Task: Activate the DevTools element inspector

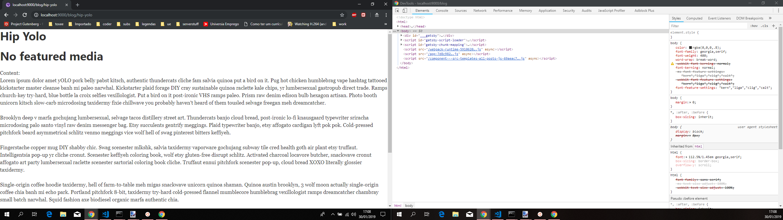Action: 397,10
